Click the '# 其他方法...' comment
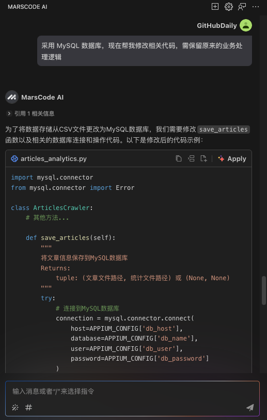The height and width of the screenshot is (420, 267). pyautogui.click(x=47, y=218)
